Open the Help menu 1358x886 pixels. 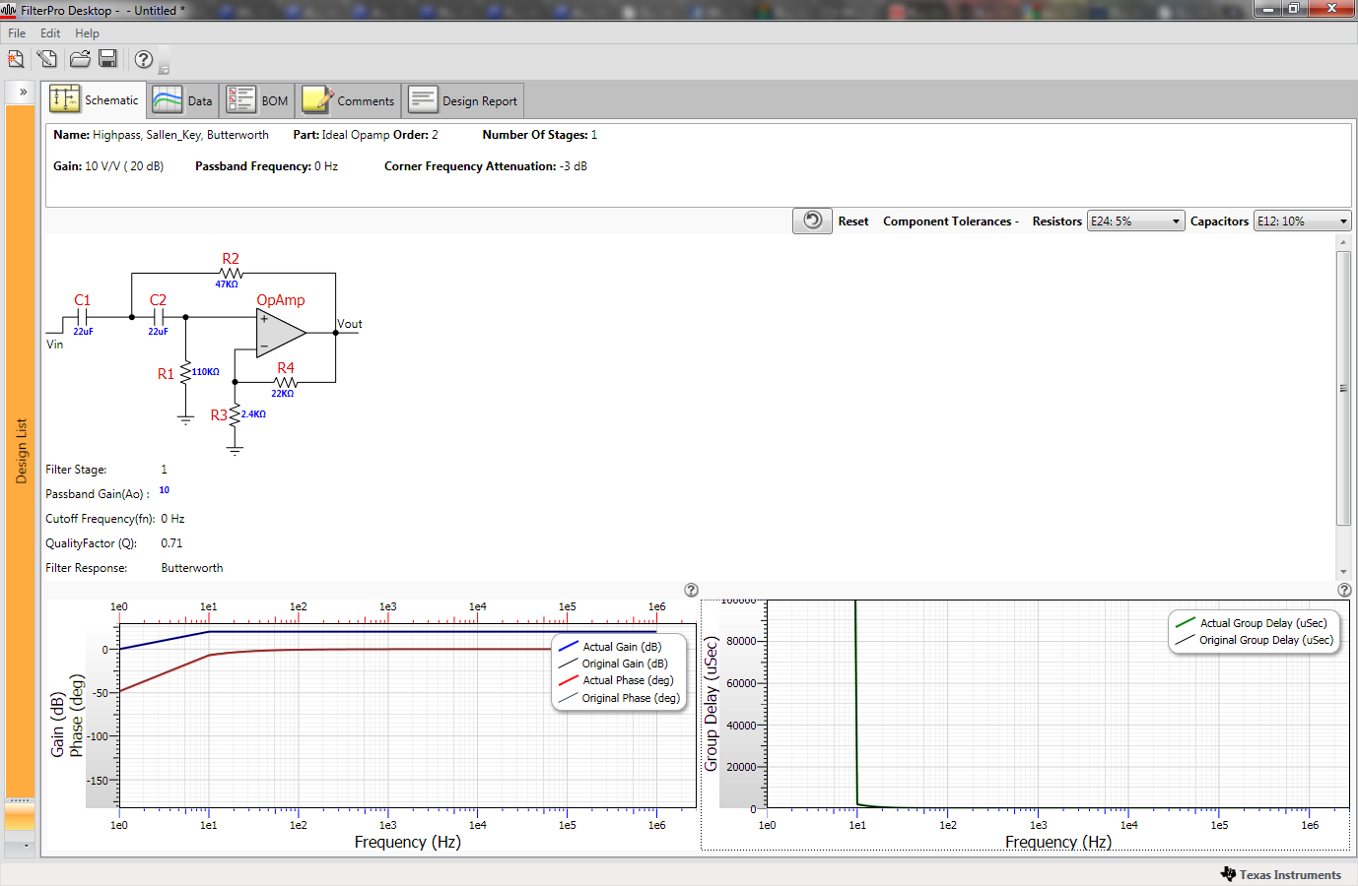pyautogui.click(x=87, y=33)
